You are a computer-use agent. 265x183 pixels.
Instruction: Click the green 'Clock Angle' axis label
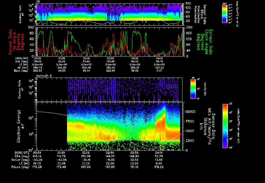point(206,42)
